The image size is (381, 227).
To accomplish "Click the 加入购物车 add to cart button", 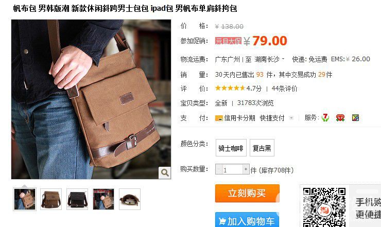I will (x=247, y=221).
